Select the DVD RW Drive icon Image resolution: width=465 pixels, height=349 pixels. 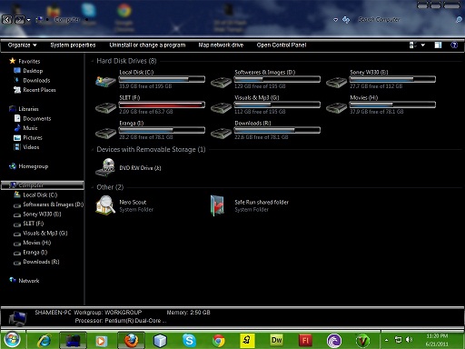pos(105,167)
